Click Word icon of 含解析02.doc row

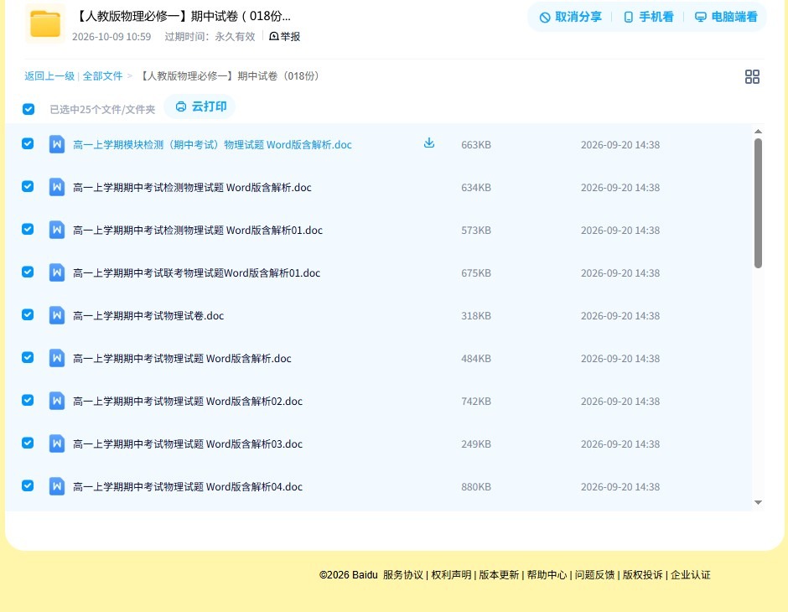57,401
